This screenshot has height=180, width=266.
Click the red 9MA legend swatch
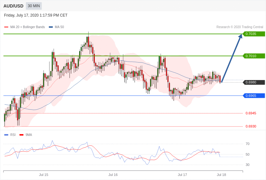tap(22, 135)
